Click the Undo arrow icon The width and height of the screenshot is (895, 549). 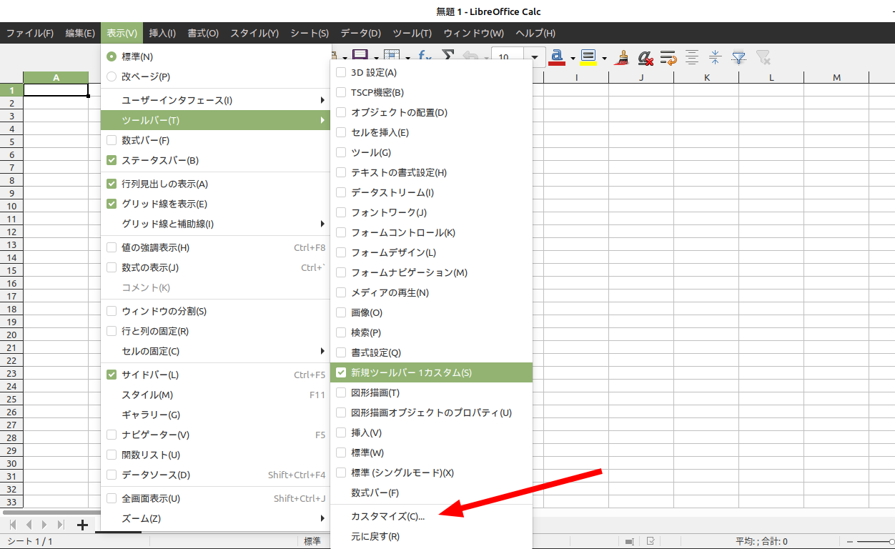coord(472,56)
